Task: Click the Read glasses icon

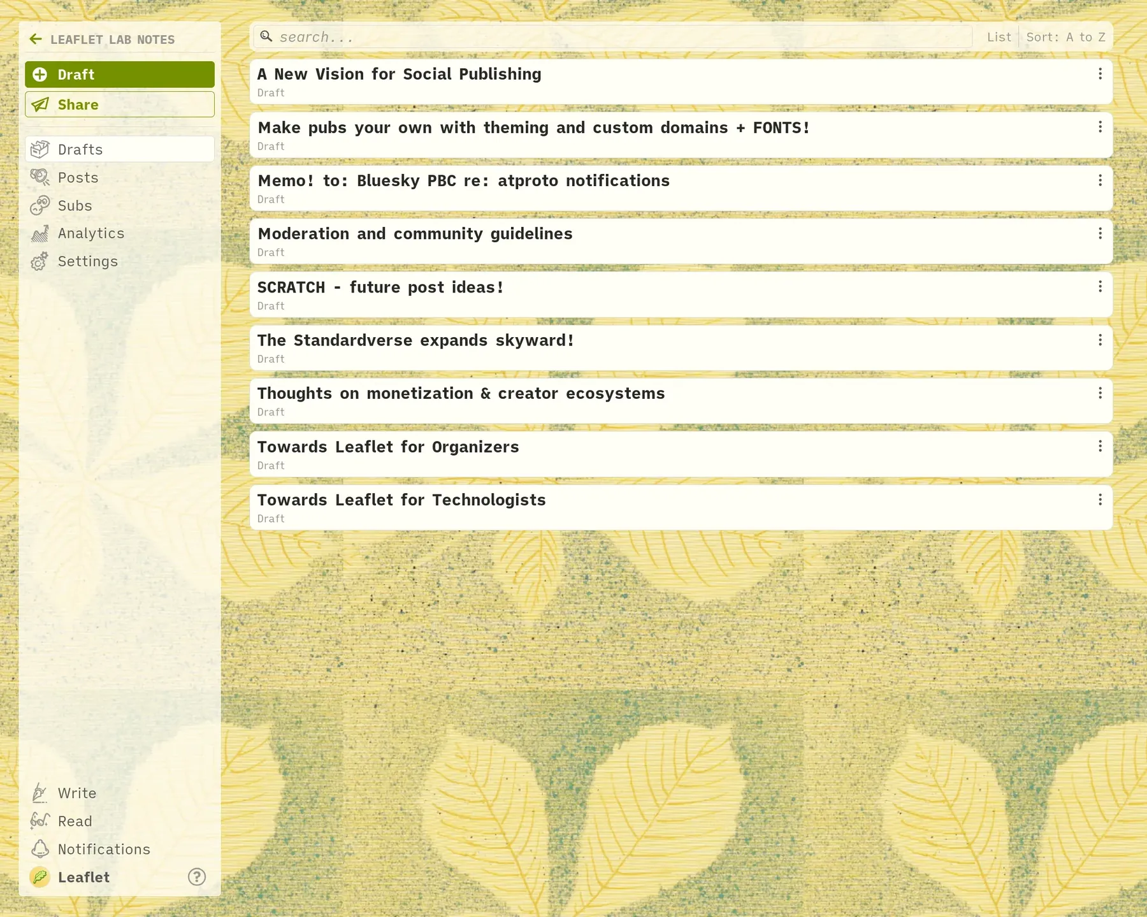Action: point(40,821)
